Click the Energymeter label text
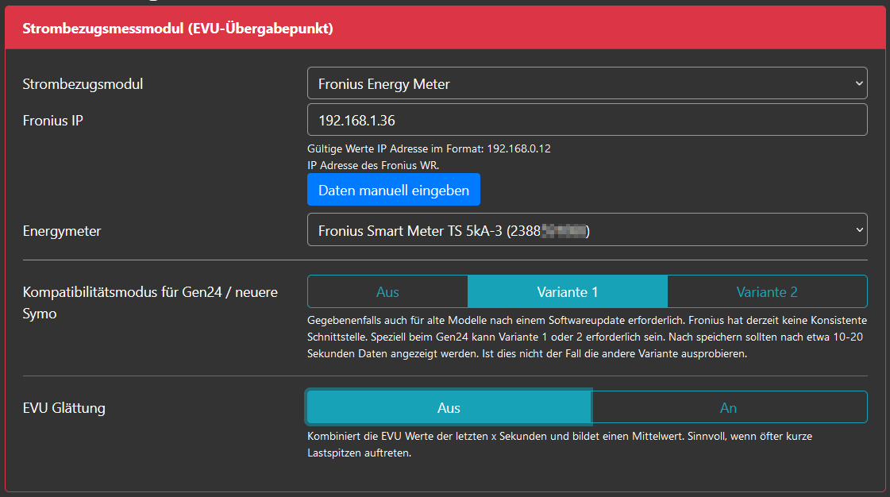 62,231
